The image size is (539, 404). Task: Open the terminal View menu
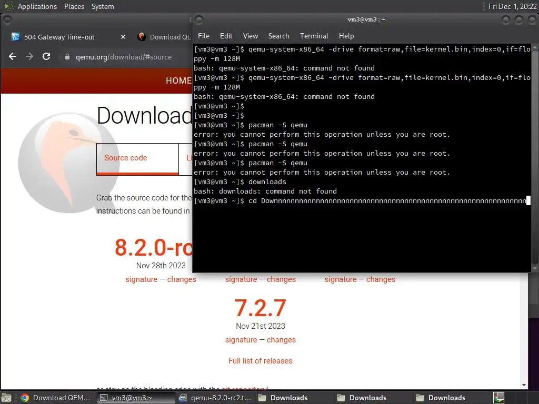[x=250, y=36]
